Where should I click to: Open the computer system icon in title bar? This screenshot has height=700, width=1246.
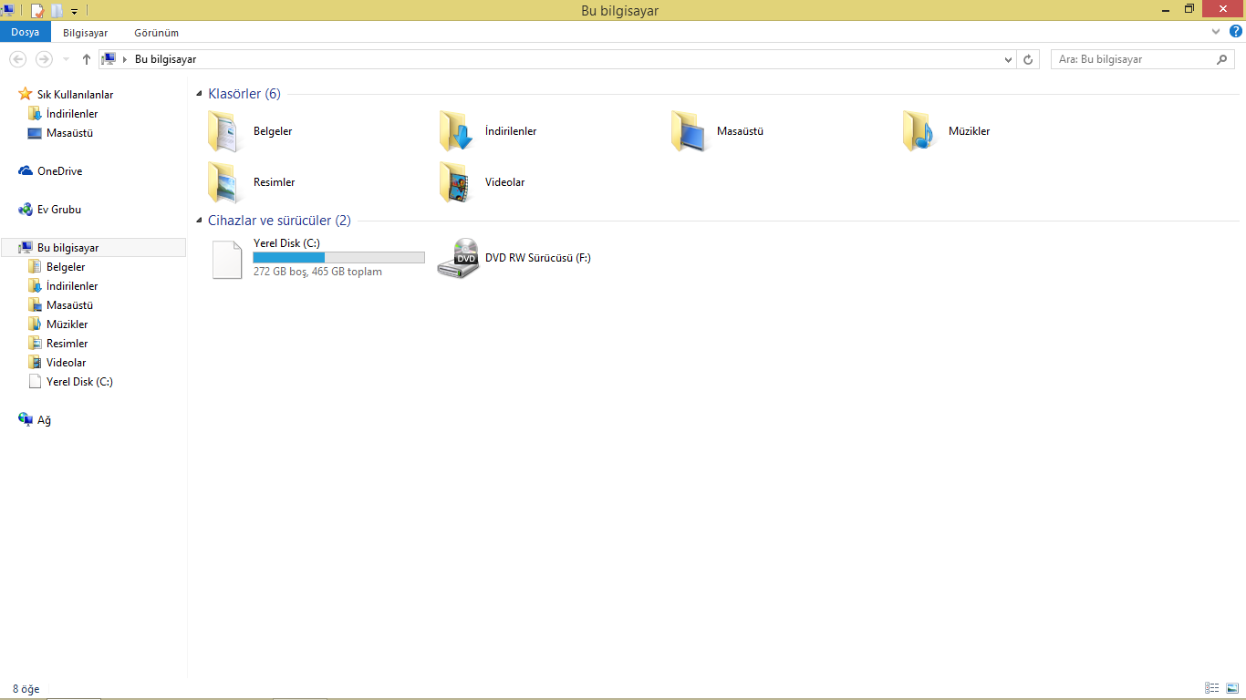pyautogui.click(x=7, y=10)
